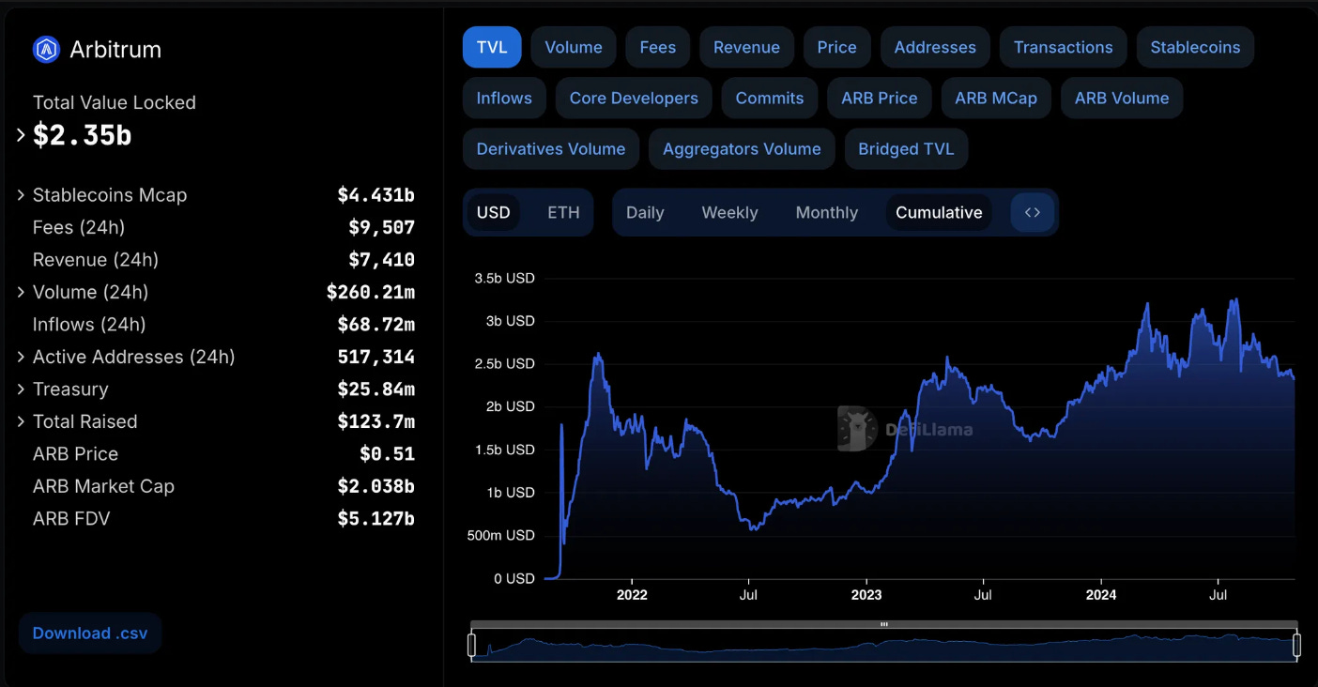The image size is (1318, 687).
Task: Enable the TVL chart metric
Action: [x=492, y=47]
